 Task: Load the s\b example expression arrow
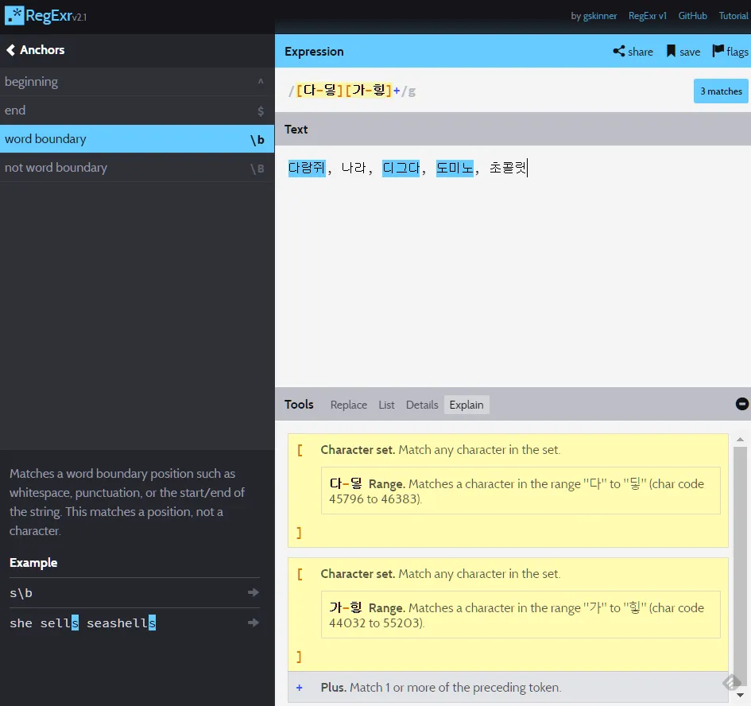(254, 592)
